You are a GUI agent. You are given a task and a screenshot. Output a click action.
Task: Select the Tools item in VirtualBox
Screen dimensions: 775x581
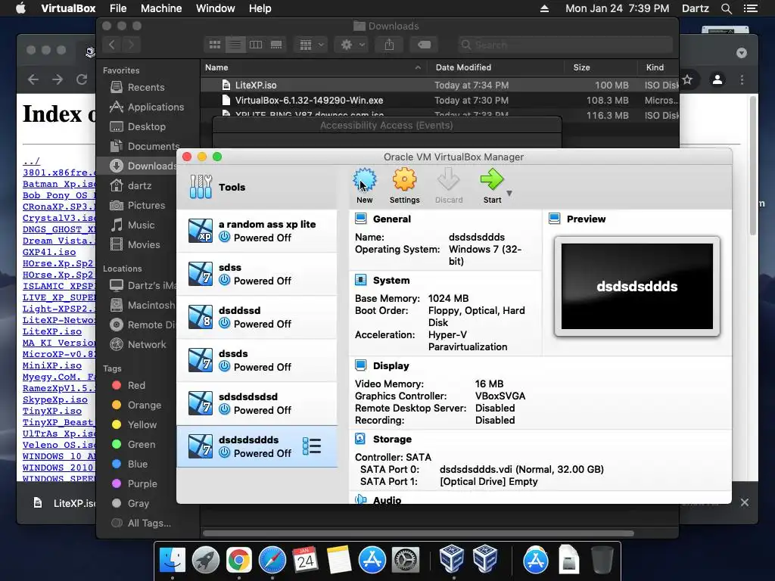point(257,187)
